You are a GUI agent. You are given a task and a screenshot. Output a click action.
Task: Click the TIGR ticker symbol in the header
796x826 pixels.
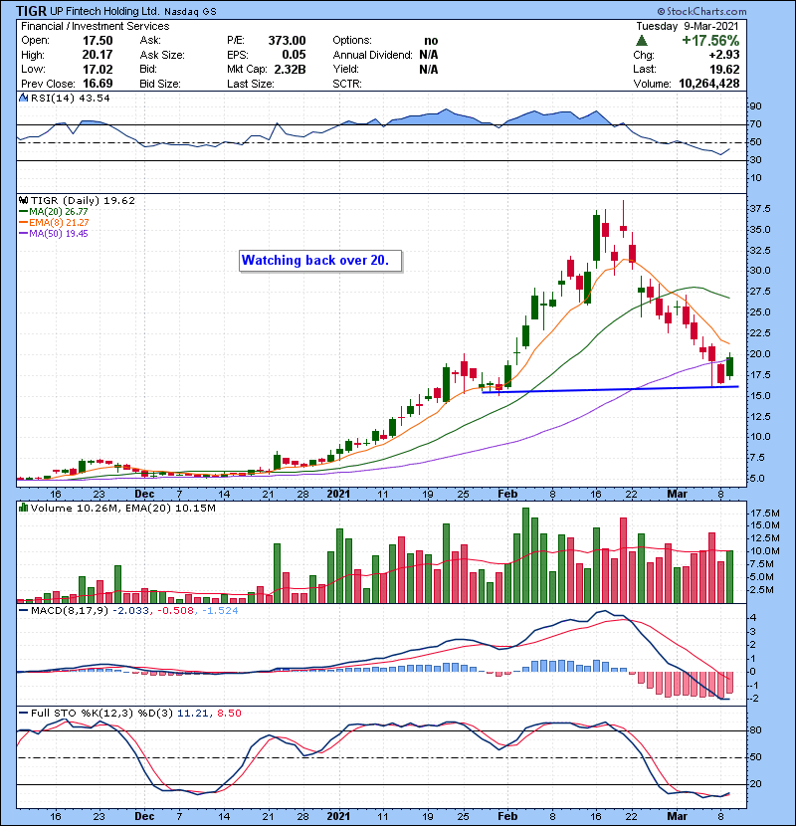pos(31,11)
